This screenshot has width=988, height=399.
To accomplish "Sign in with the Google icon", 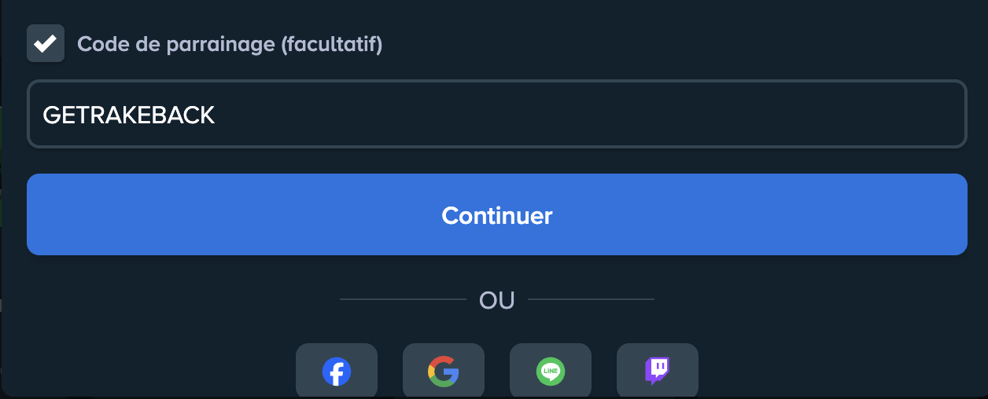I will point(444,371).
